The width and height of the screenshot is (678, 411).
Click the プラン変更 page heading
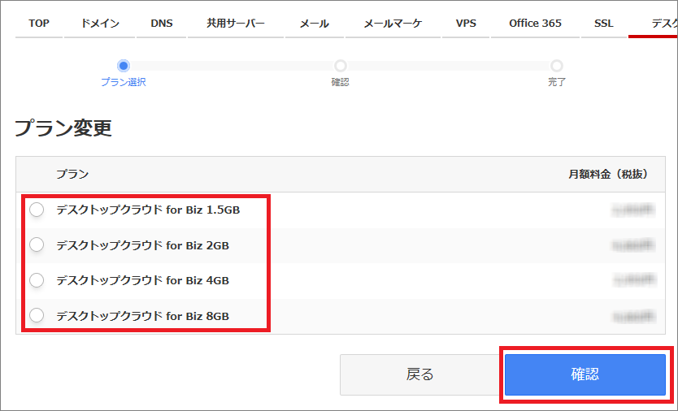pos(63,128)
